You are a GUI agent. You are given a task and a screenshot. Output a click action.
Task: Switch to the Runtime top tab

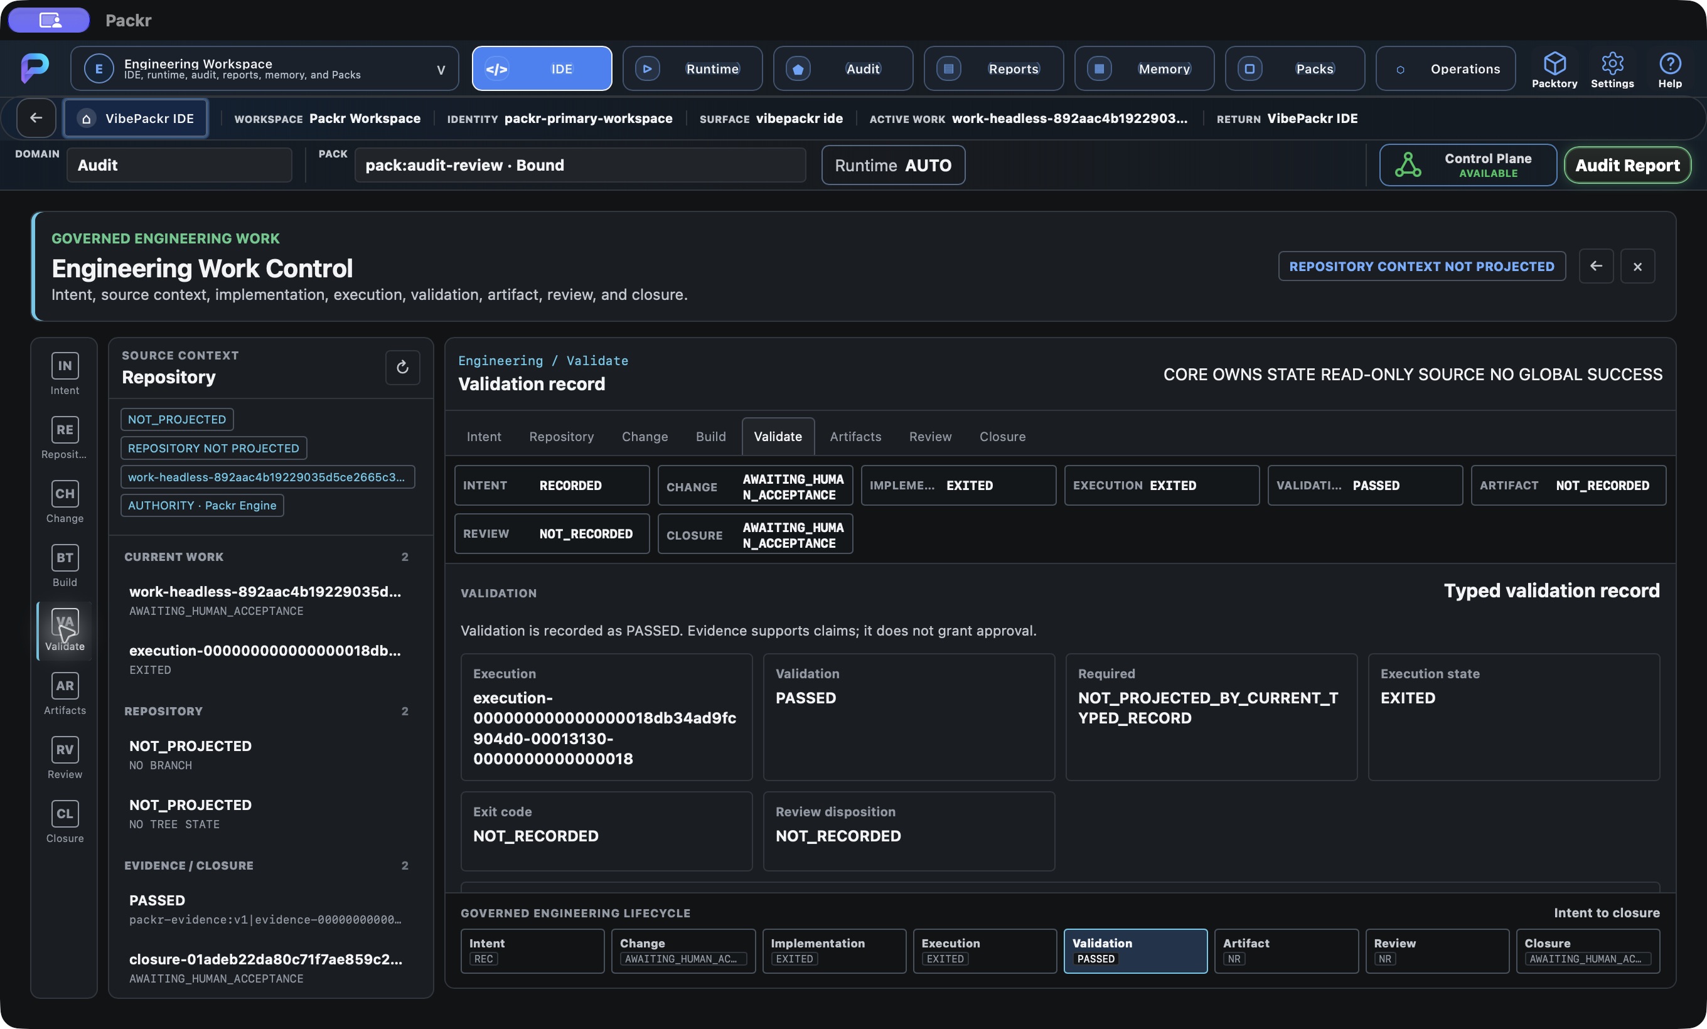692,68
